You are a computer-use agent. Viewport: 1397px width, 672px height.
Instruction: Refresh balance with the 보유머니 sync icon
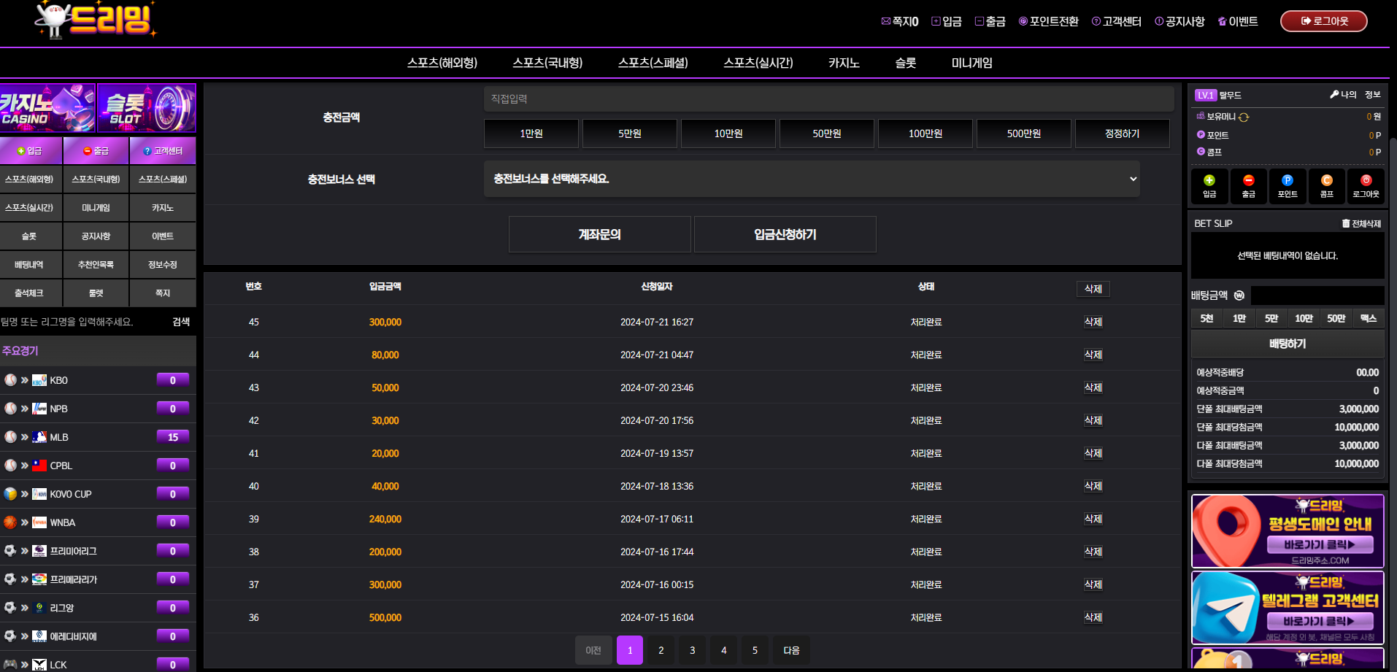[1244, 117]
